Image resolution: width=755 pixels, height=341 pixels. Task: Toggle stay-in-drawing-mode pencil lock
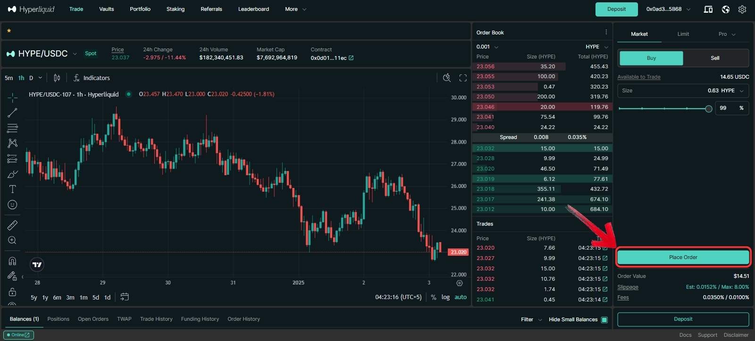pos(13,276)
